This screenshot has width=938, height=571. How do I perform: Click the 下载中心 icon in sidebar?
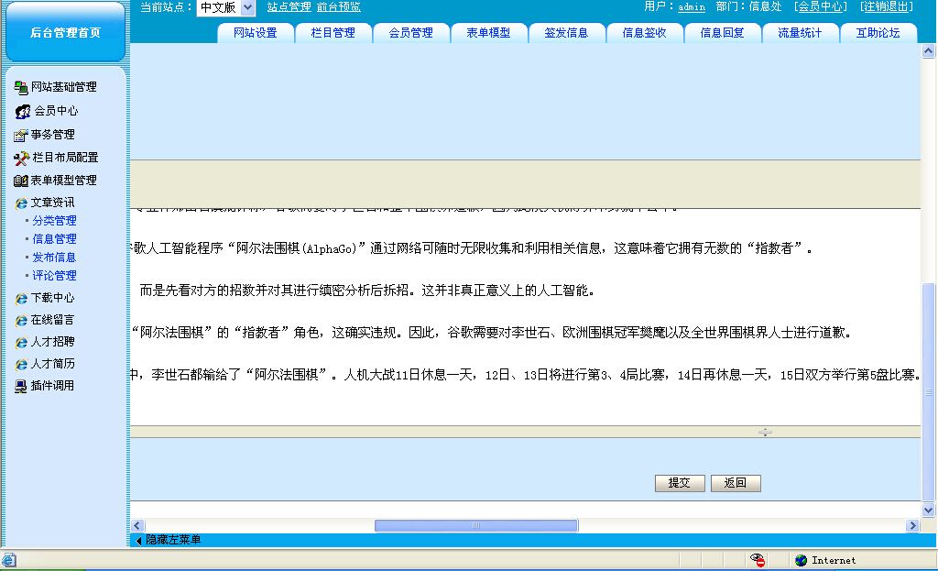[x=21, y=298]
